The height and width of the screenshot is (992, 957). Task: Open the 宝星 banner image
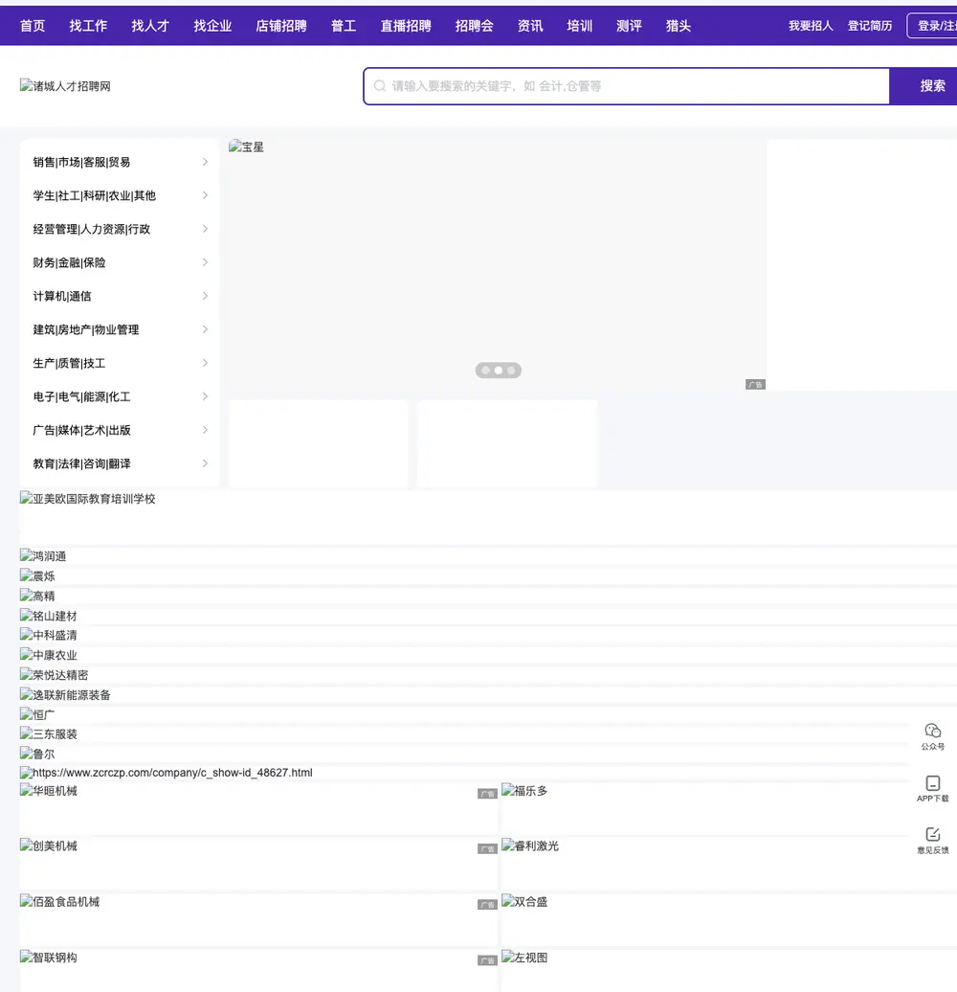click(497, 264)
